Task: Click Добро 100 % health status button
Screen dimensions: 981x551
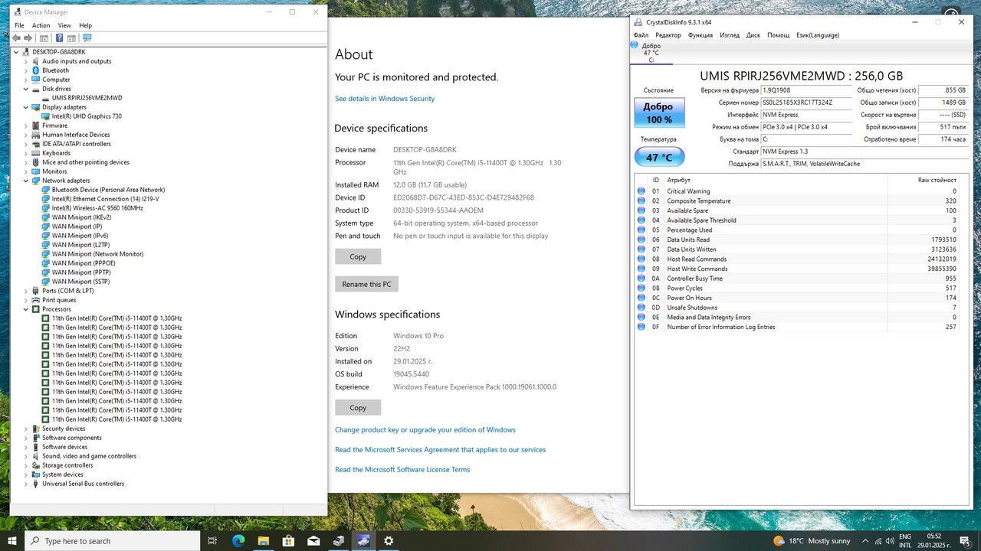Action: click(658, 113)
